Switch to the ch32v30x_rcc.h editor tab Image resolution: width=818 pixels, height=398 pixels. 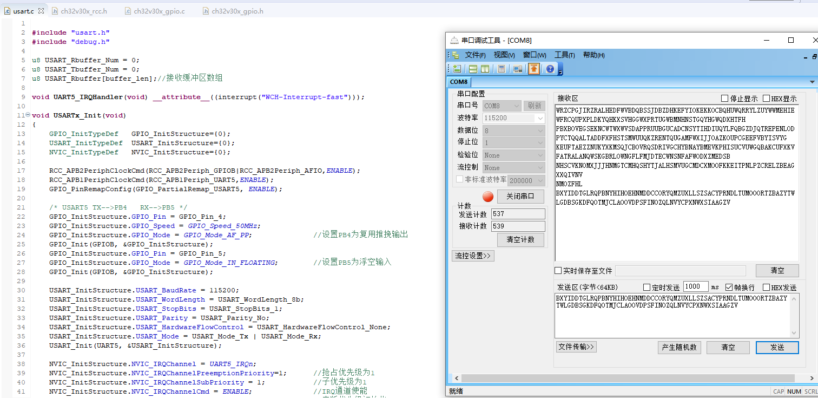click(x=81, y=11)
